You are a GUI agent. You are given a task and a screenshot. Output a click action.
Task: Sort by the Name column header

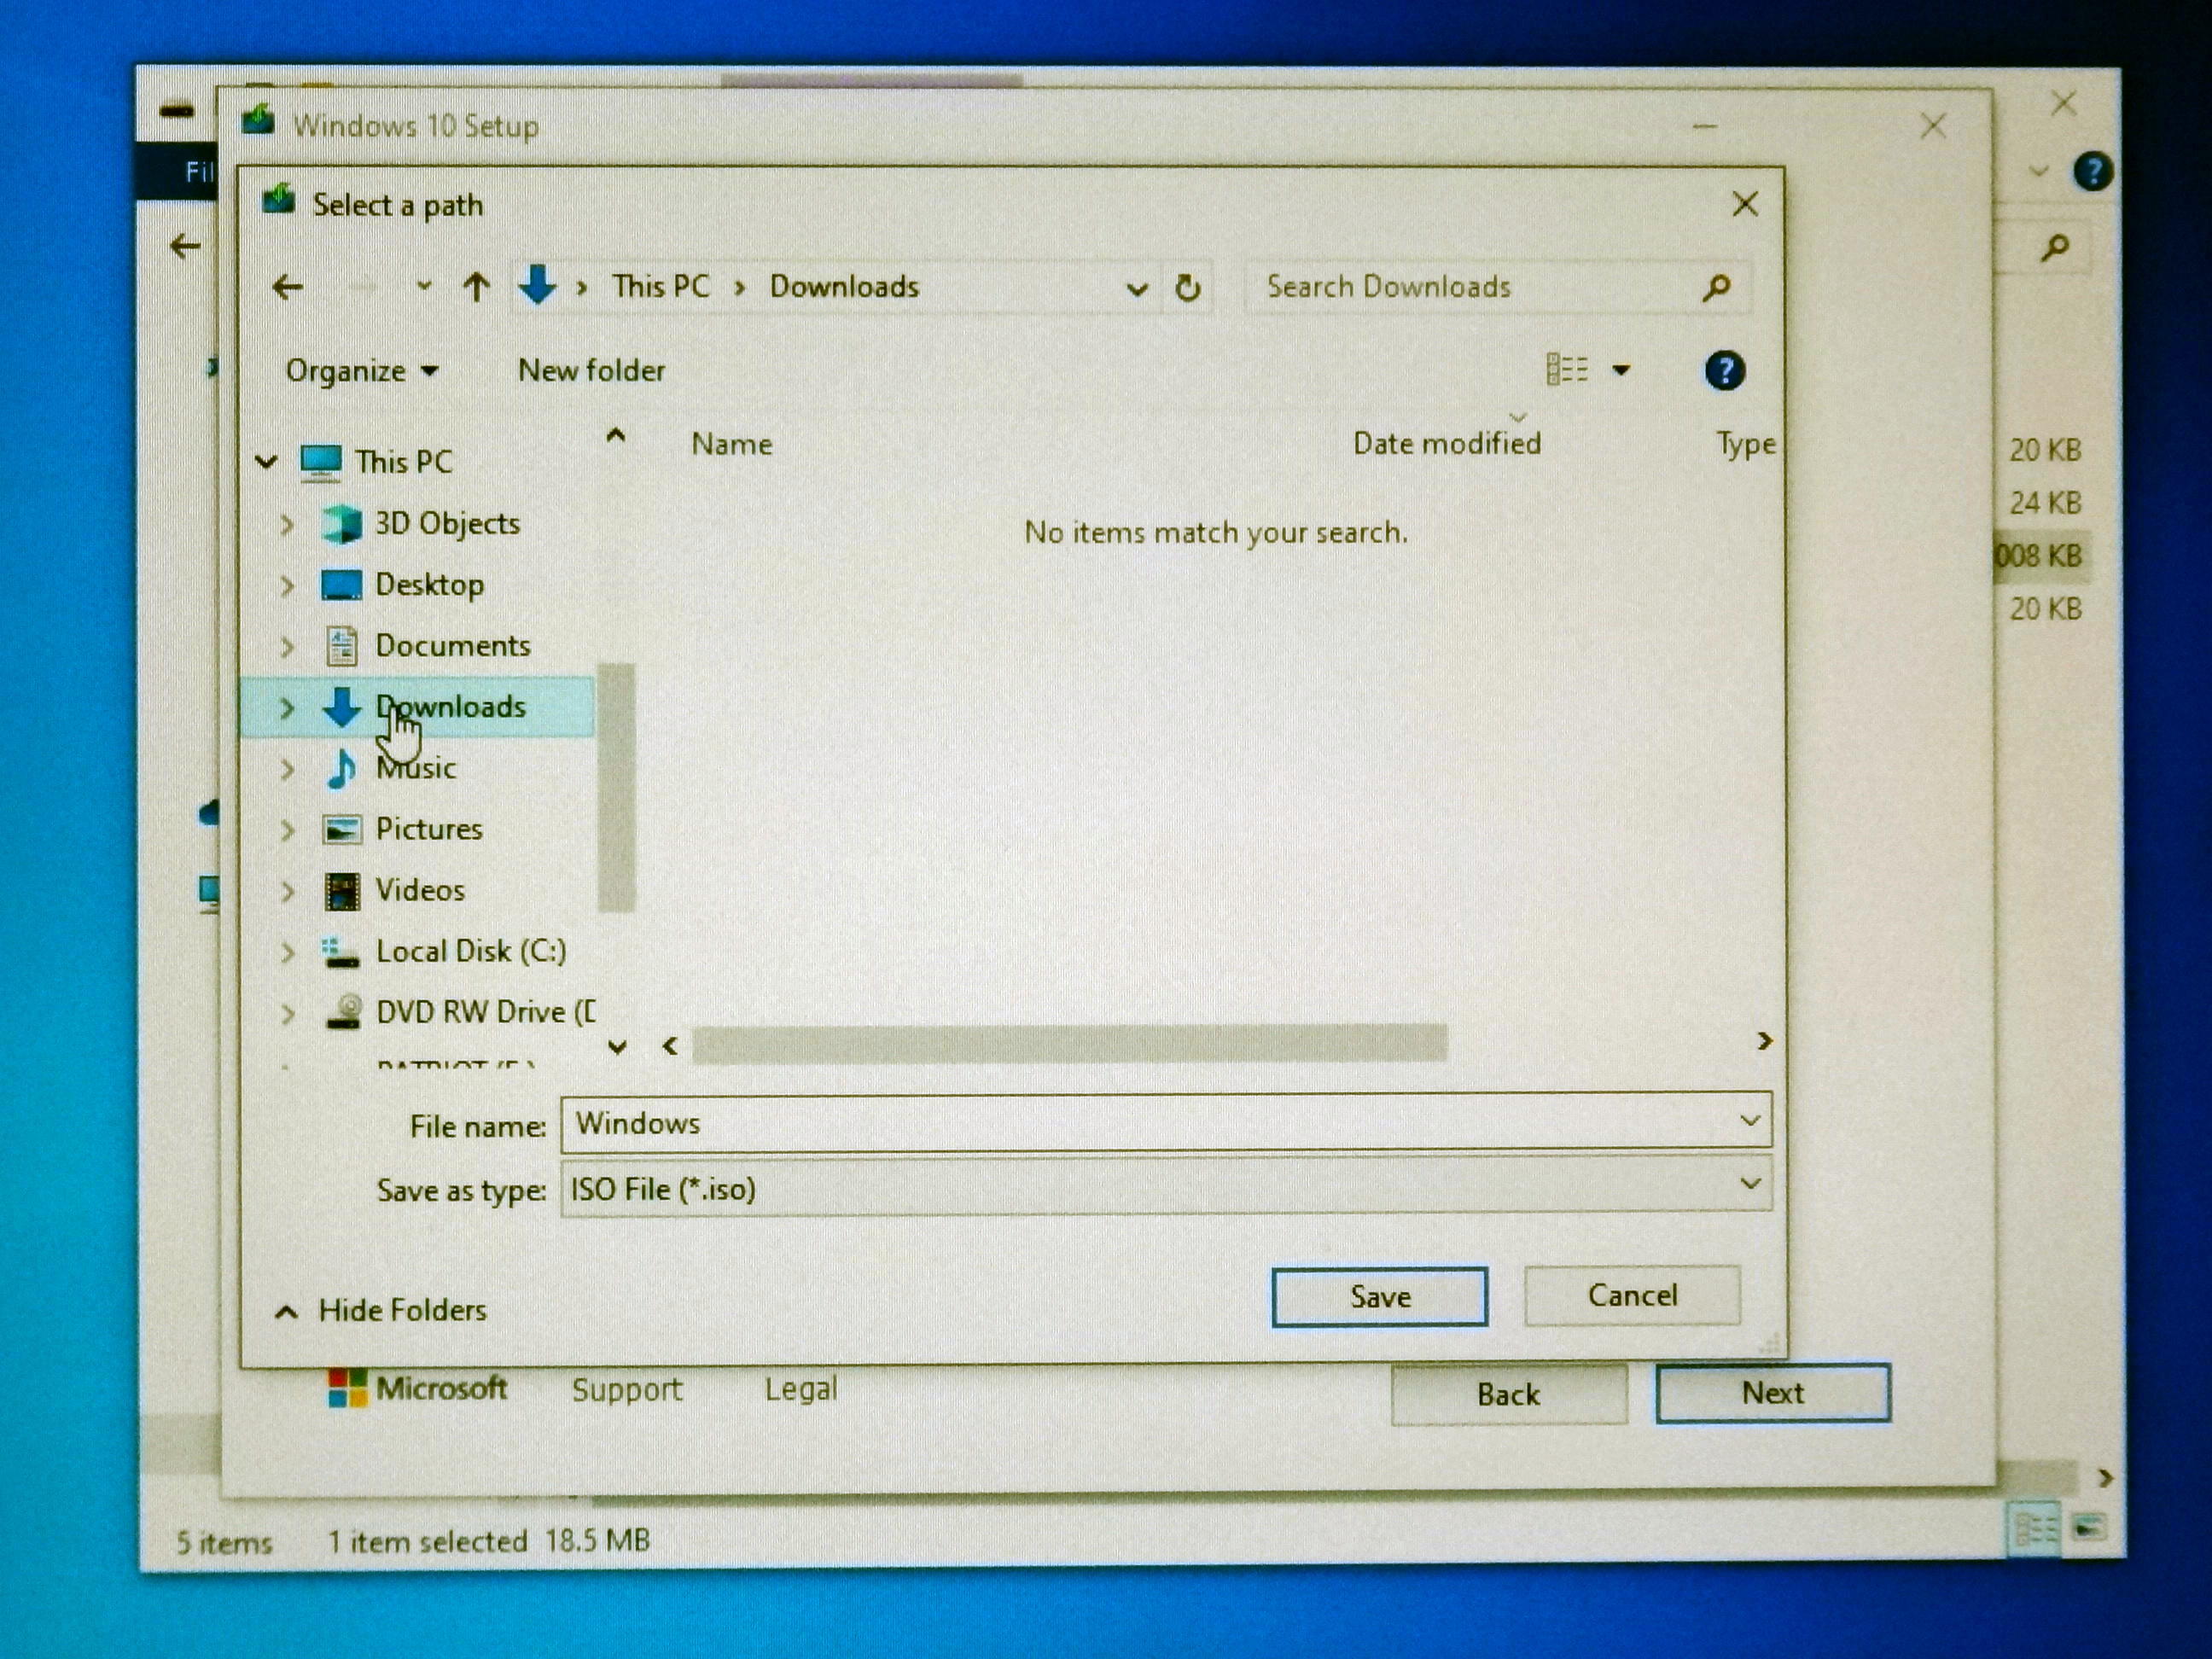pos(732,444)
